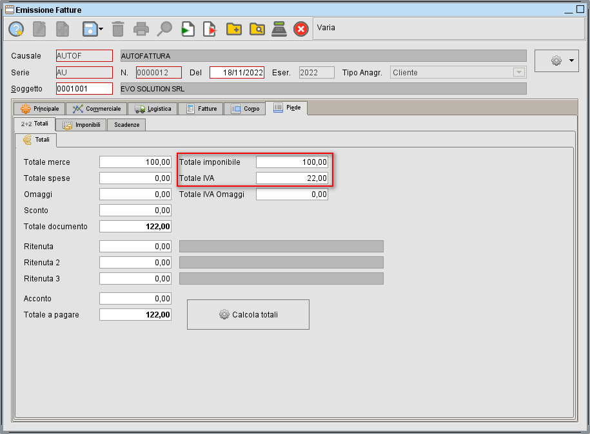Open the save button dropdown arrow
Viewport: 590px width, 434px height.
(100, 28)
